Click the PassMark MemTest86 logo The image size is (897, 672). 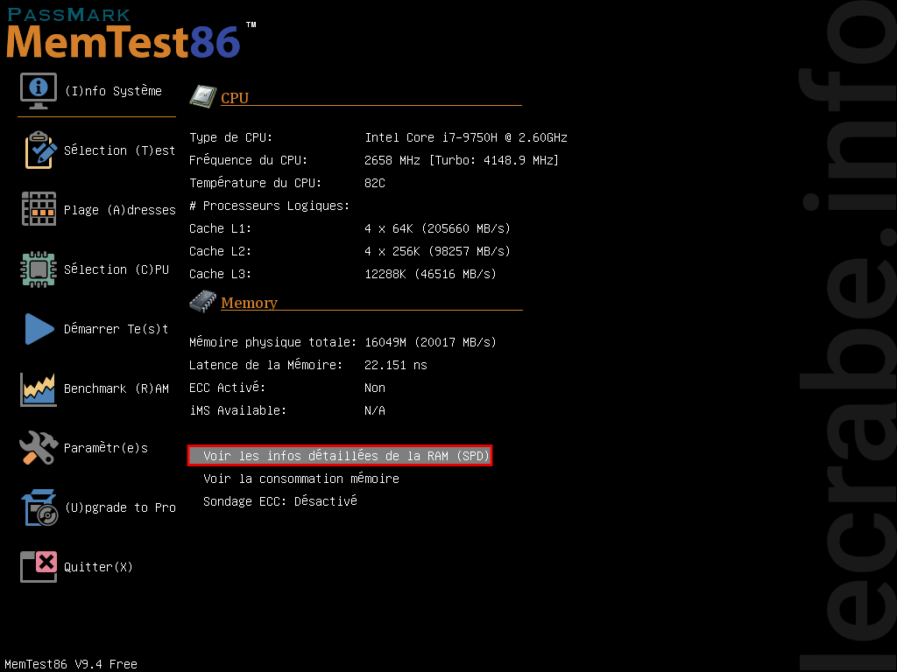[131, 33]
